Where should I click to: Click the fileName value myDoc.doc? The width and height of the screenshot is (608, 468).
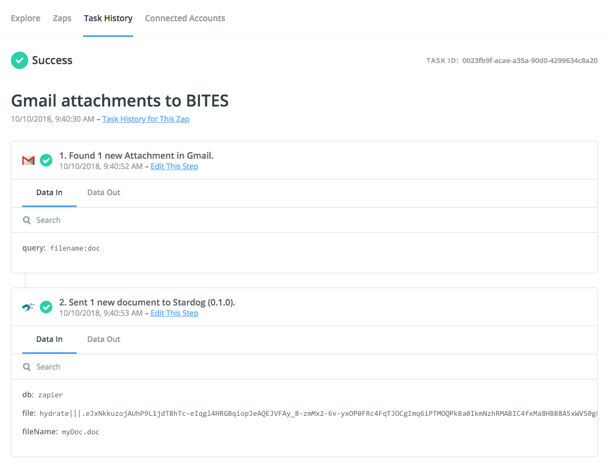(80, 432)
